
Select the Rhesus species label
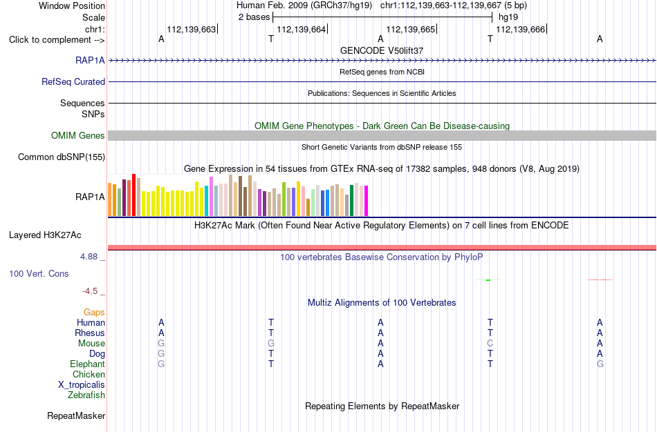pyautogui.click(x=90, y=333)
